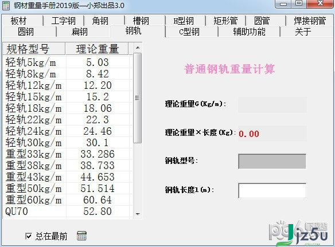Toggle the 总在最前 checkbox
This screenshot has height=247, width=335.
29,236
